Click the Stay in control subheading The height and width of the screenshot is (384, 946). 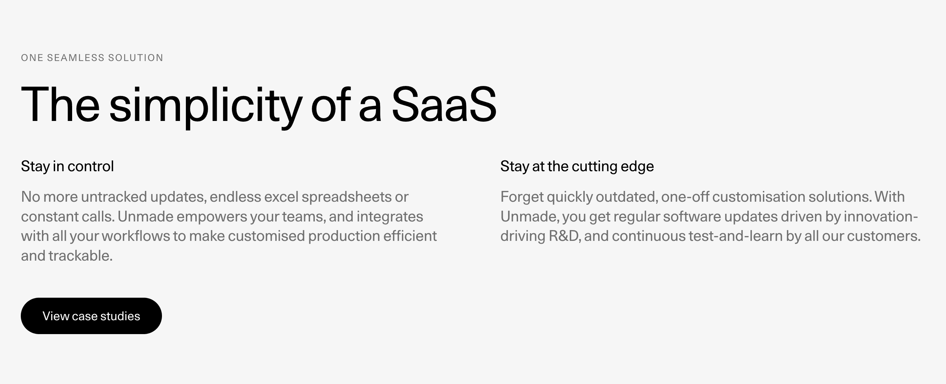pos(67,166)
